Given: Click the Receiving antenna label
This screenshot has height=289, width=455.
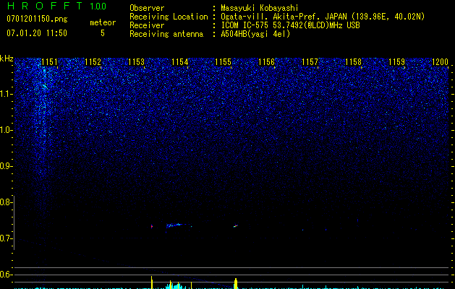Looking at the screenshot, I should (166, 34).
